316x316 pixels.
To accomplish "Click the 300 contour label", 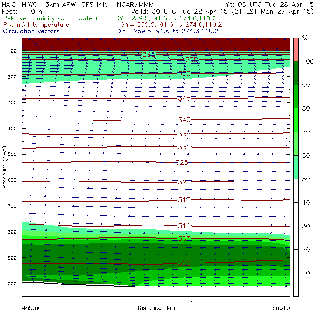I will pyautogui.click(x=184, y=263).
